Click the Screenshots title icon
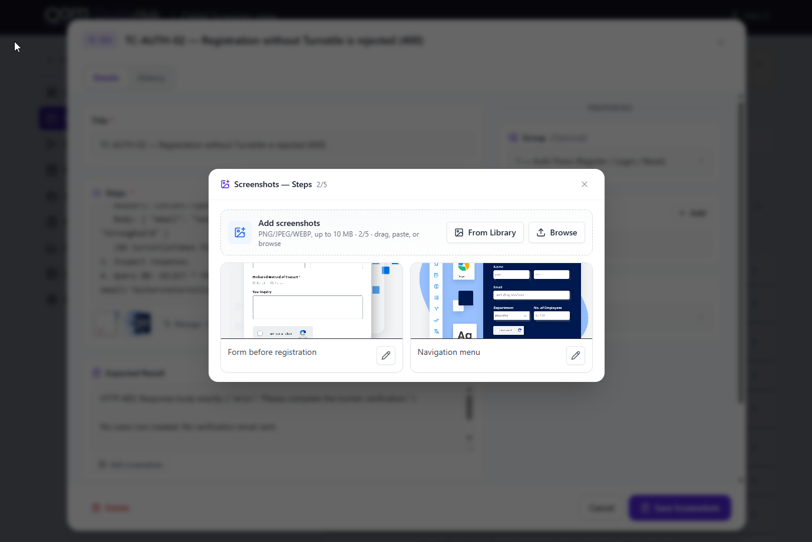The height and width of the screenshot is (542, 812). 225,184
